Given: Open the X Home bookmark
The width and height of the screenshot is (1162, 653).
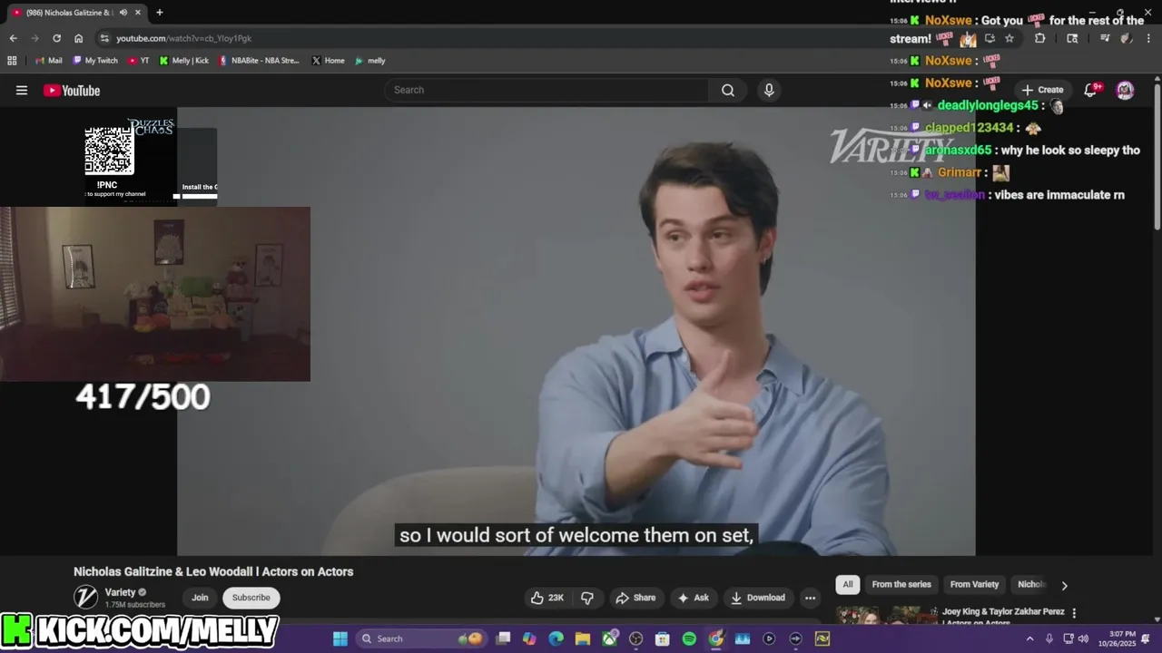Looking at the screenshot, I should pyautogui.click(x=328, y=61).
